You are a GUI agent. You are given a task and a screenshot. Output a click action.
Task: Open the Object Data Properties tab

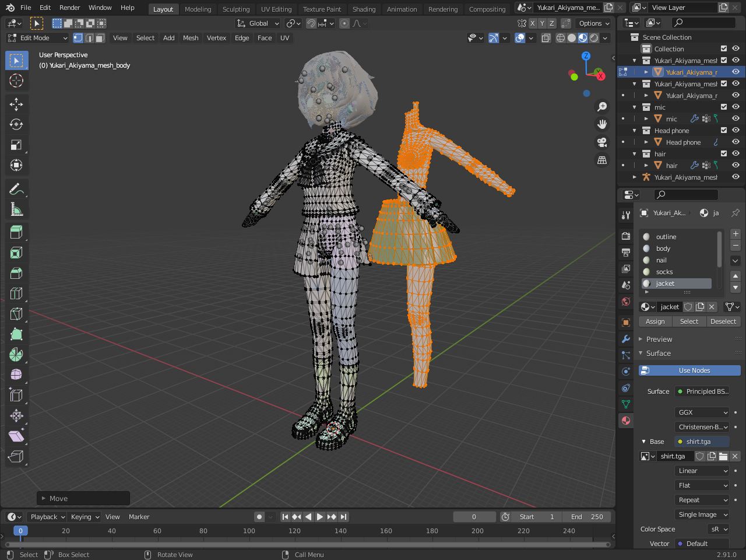coord(626,404)
